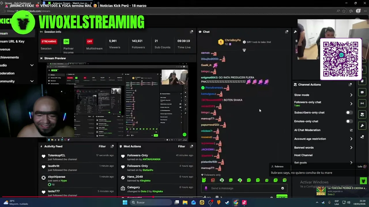The image size is (369, 207).
Task: Open Host Channel action
Action: tap(303, 155)
